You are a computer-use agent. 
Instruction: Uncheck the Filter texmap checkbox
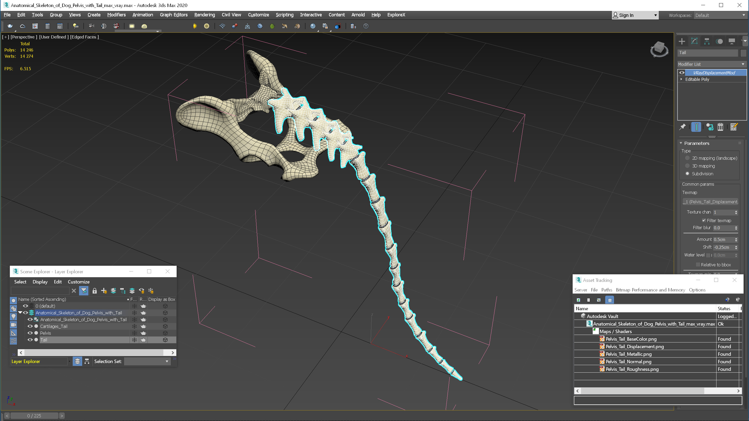coord(704,221)
